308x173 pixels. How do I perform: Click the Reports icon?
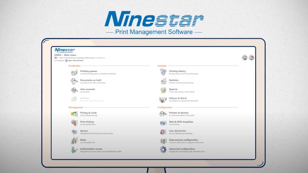[x=163, y=90]
